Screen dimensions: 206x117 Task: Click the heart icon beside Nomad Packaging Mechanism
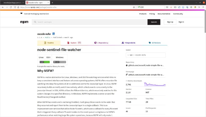[21, 13]
